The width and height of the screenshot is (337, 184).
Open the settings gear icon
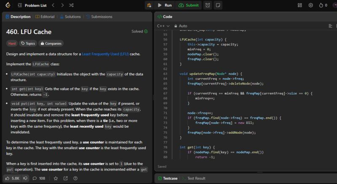(x=310, y=5)
